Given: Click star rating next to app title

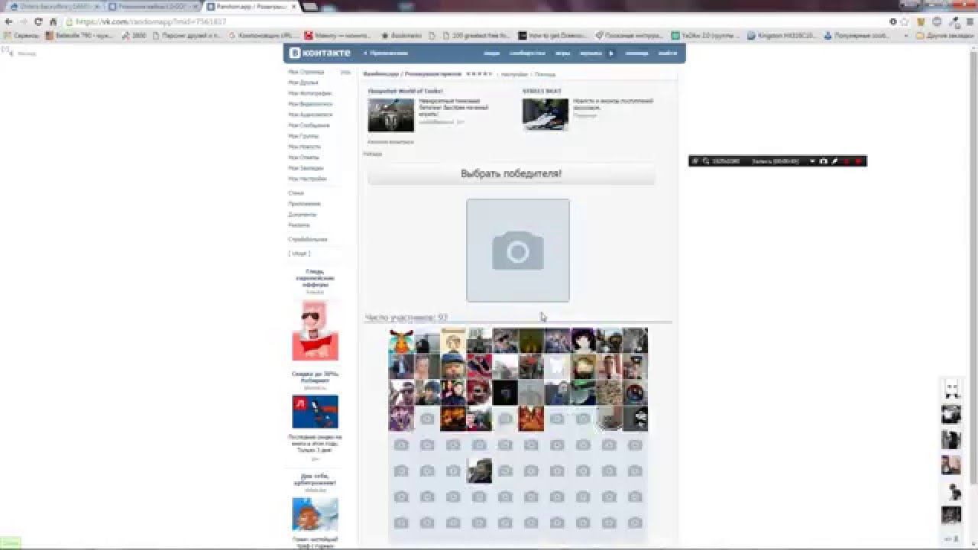Looking at the screenshot, I should [479, 74].
